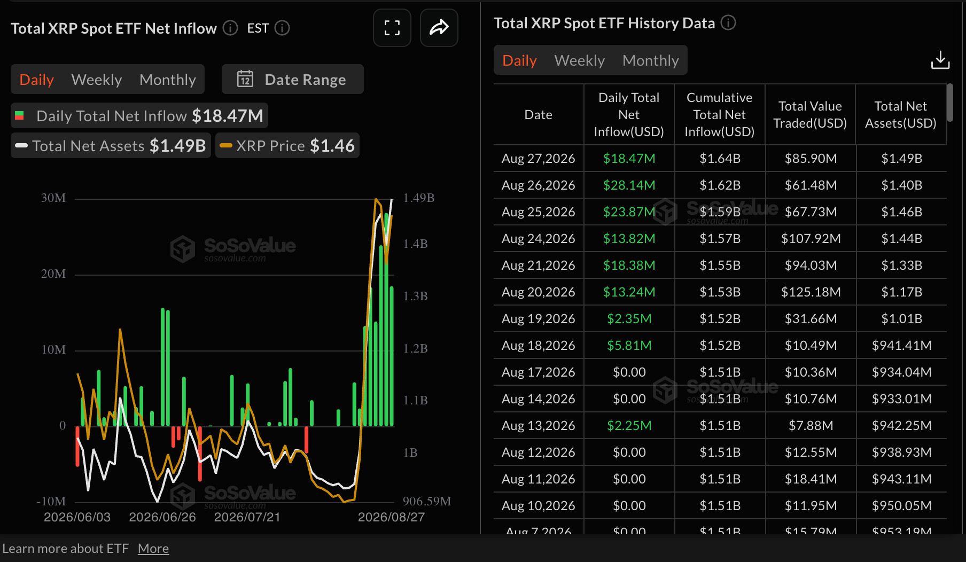Open the calendar icon in Date Range

coord(245,79)
